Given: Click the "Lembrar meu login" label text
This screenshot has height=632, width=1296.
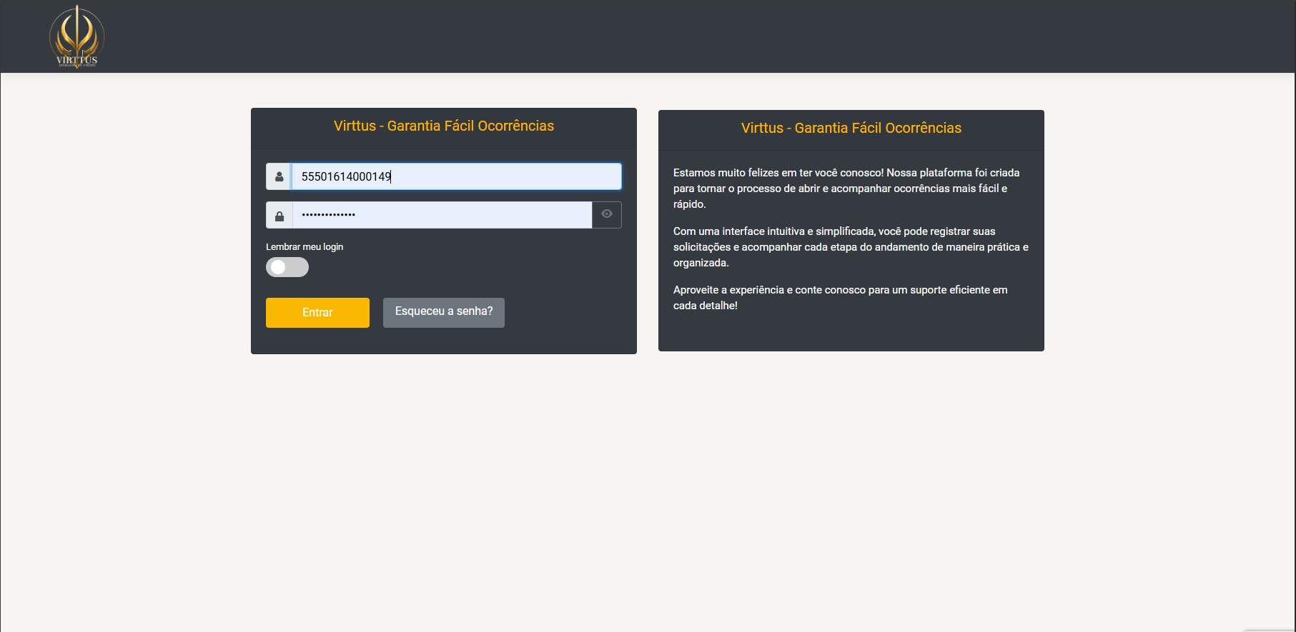Looking at the screenshot, I should (305, 247).
